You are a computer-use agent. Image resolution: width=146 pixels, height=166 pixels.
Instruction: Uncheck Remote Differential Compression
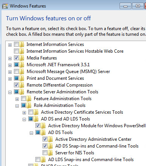click(16, 85)
